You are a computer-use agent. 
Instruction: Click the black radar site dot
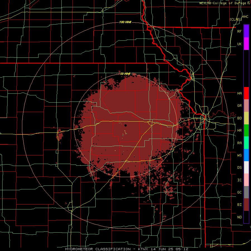(126, 125)
